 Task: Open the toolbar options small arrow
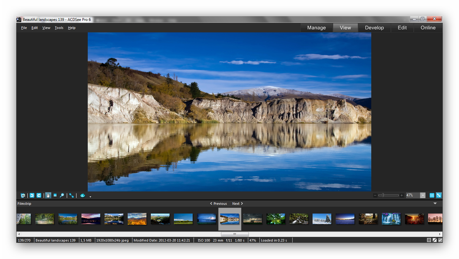(x=90, y=197)
